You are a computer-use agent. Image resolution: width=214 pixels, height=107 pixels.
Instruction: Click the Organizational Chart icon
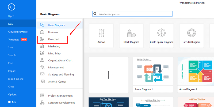42,60
